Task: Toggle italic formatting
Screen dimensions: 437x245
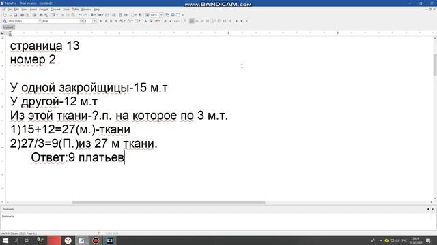Action: [106, 21]
